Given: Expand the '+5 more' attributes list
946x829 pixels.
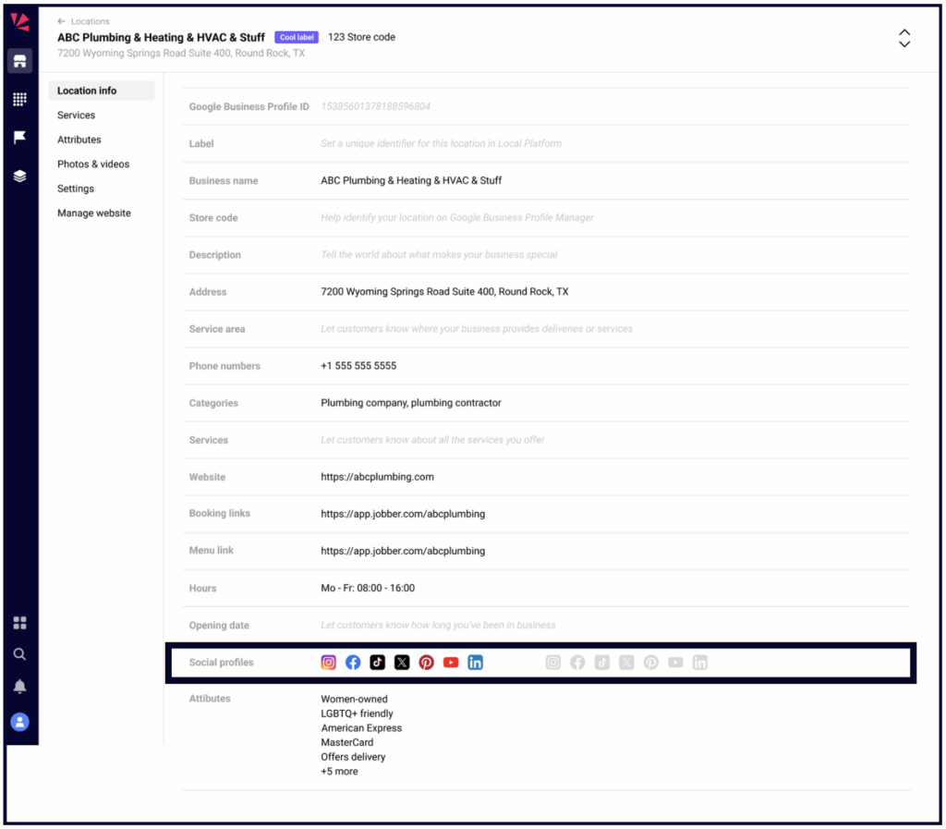Looking at the screenshot, I should tap(339, 772).
